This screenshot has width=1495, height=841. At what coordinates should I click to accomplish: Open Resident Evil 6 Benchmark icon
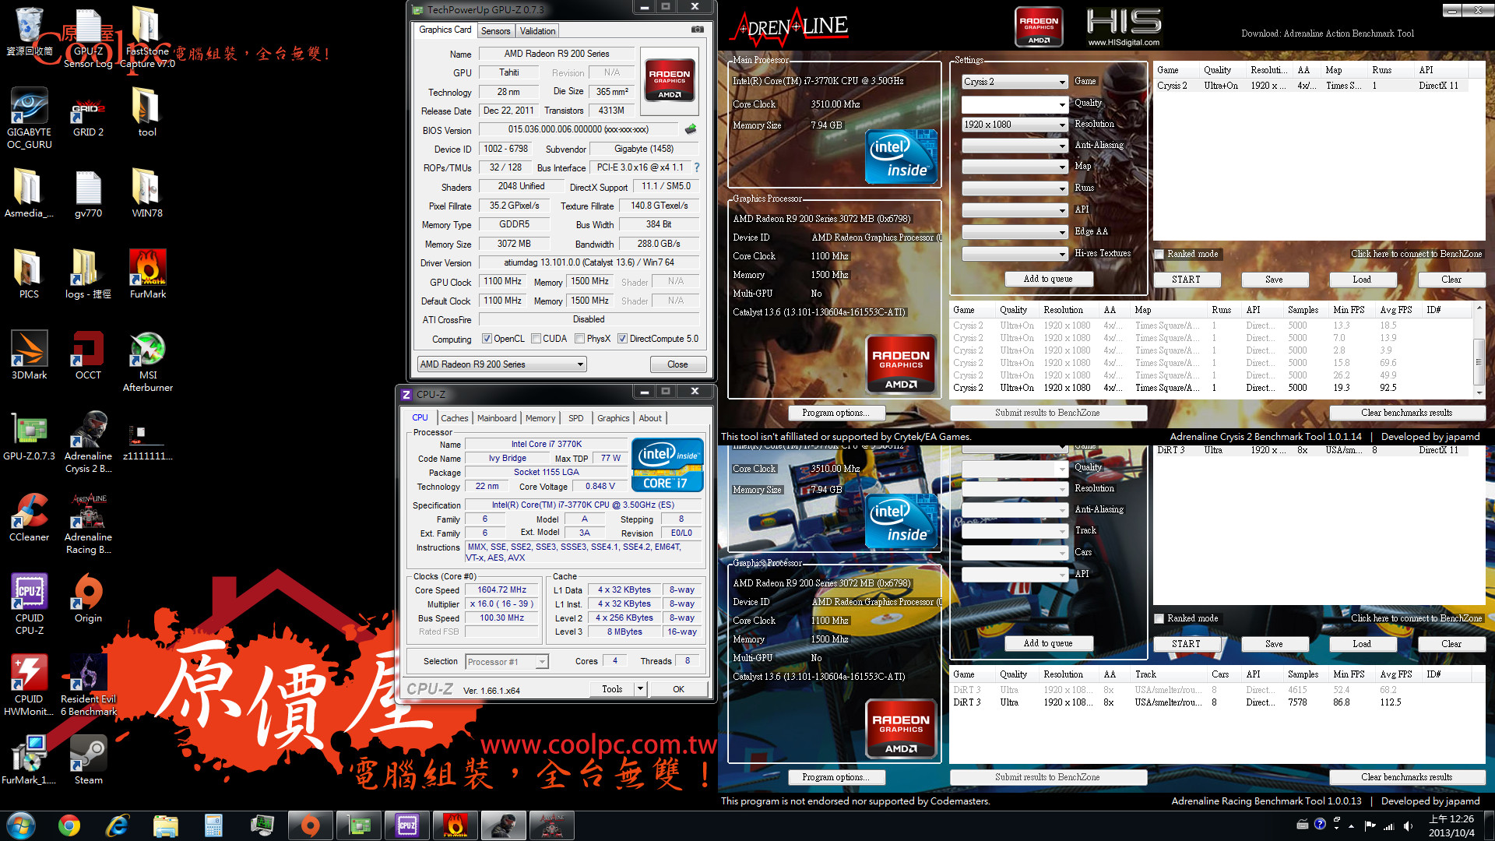tap(88, 685)
